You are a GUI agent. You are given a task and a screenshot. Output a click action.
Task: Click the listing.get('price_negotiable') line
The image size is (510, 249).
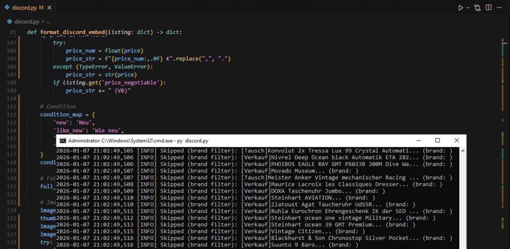tap(110, 82)
